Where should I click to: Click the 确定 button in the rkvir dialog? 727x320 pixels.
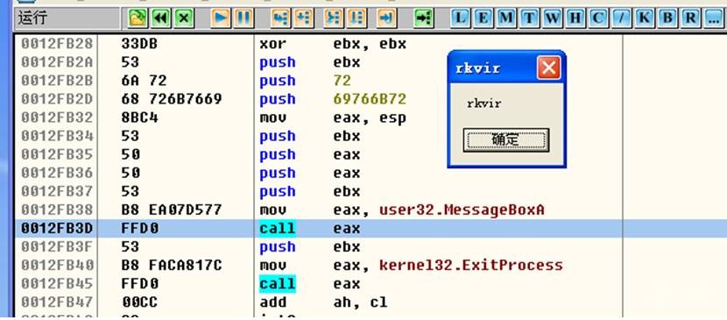(506, 140)
